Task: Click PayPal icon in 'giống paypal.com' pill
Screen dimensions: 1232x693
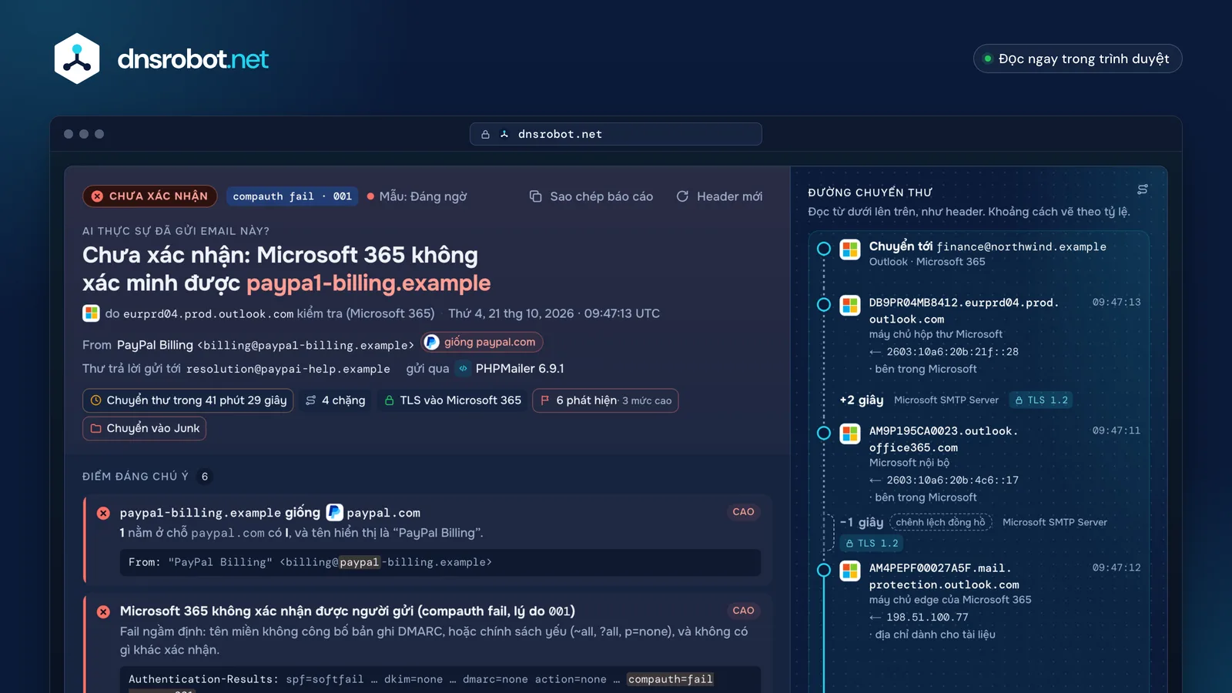Action: point(432,342)
